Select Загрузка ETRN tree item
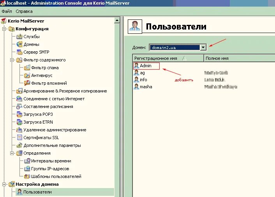 point(38,122)
